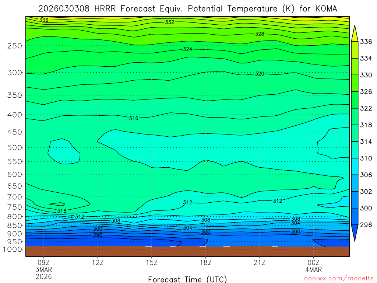377x283 pixels.
Task: Select the 1000 pressure level axis label
Action: point(13,249)
